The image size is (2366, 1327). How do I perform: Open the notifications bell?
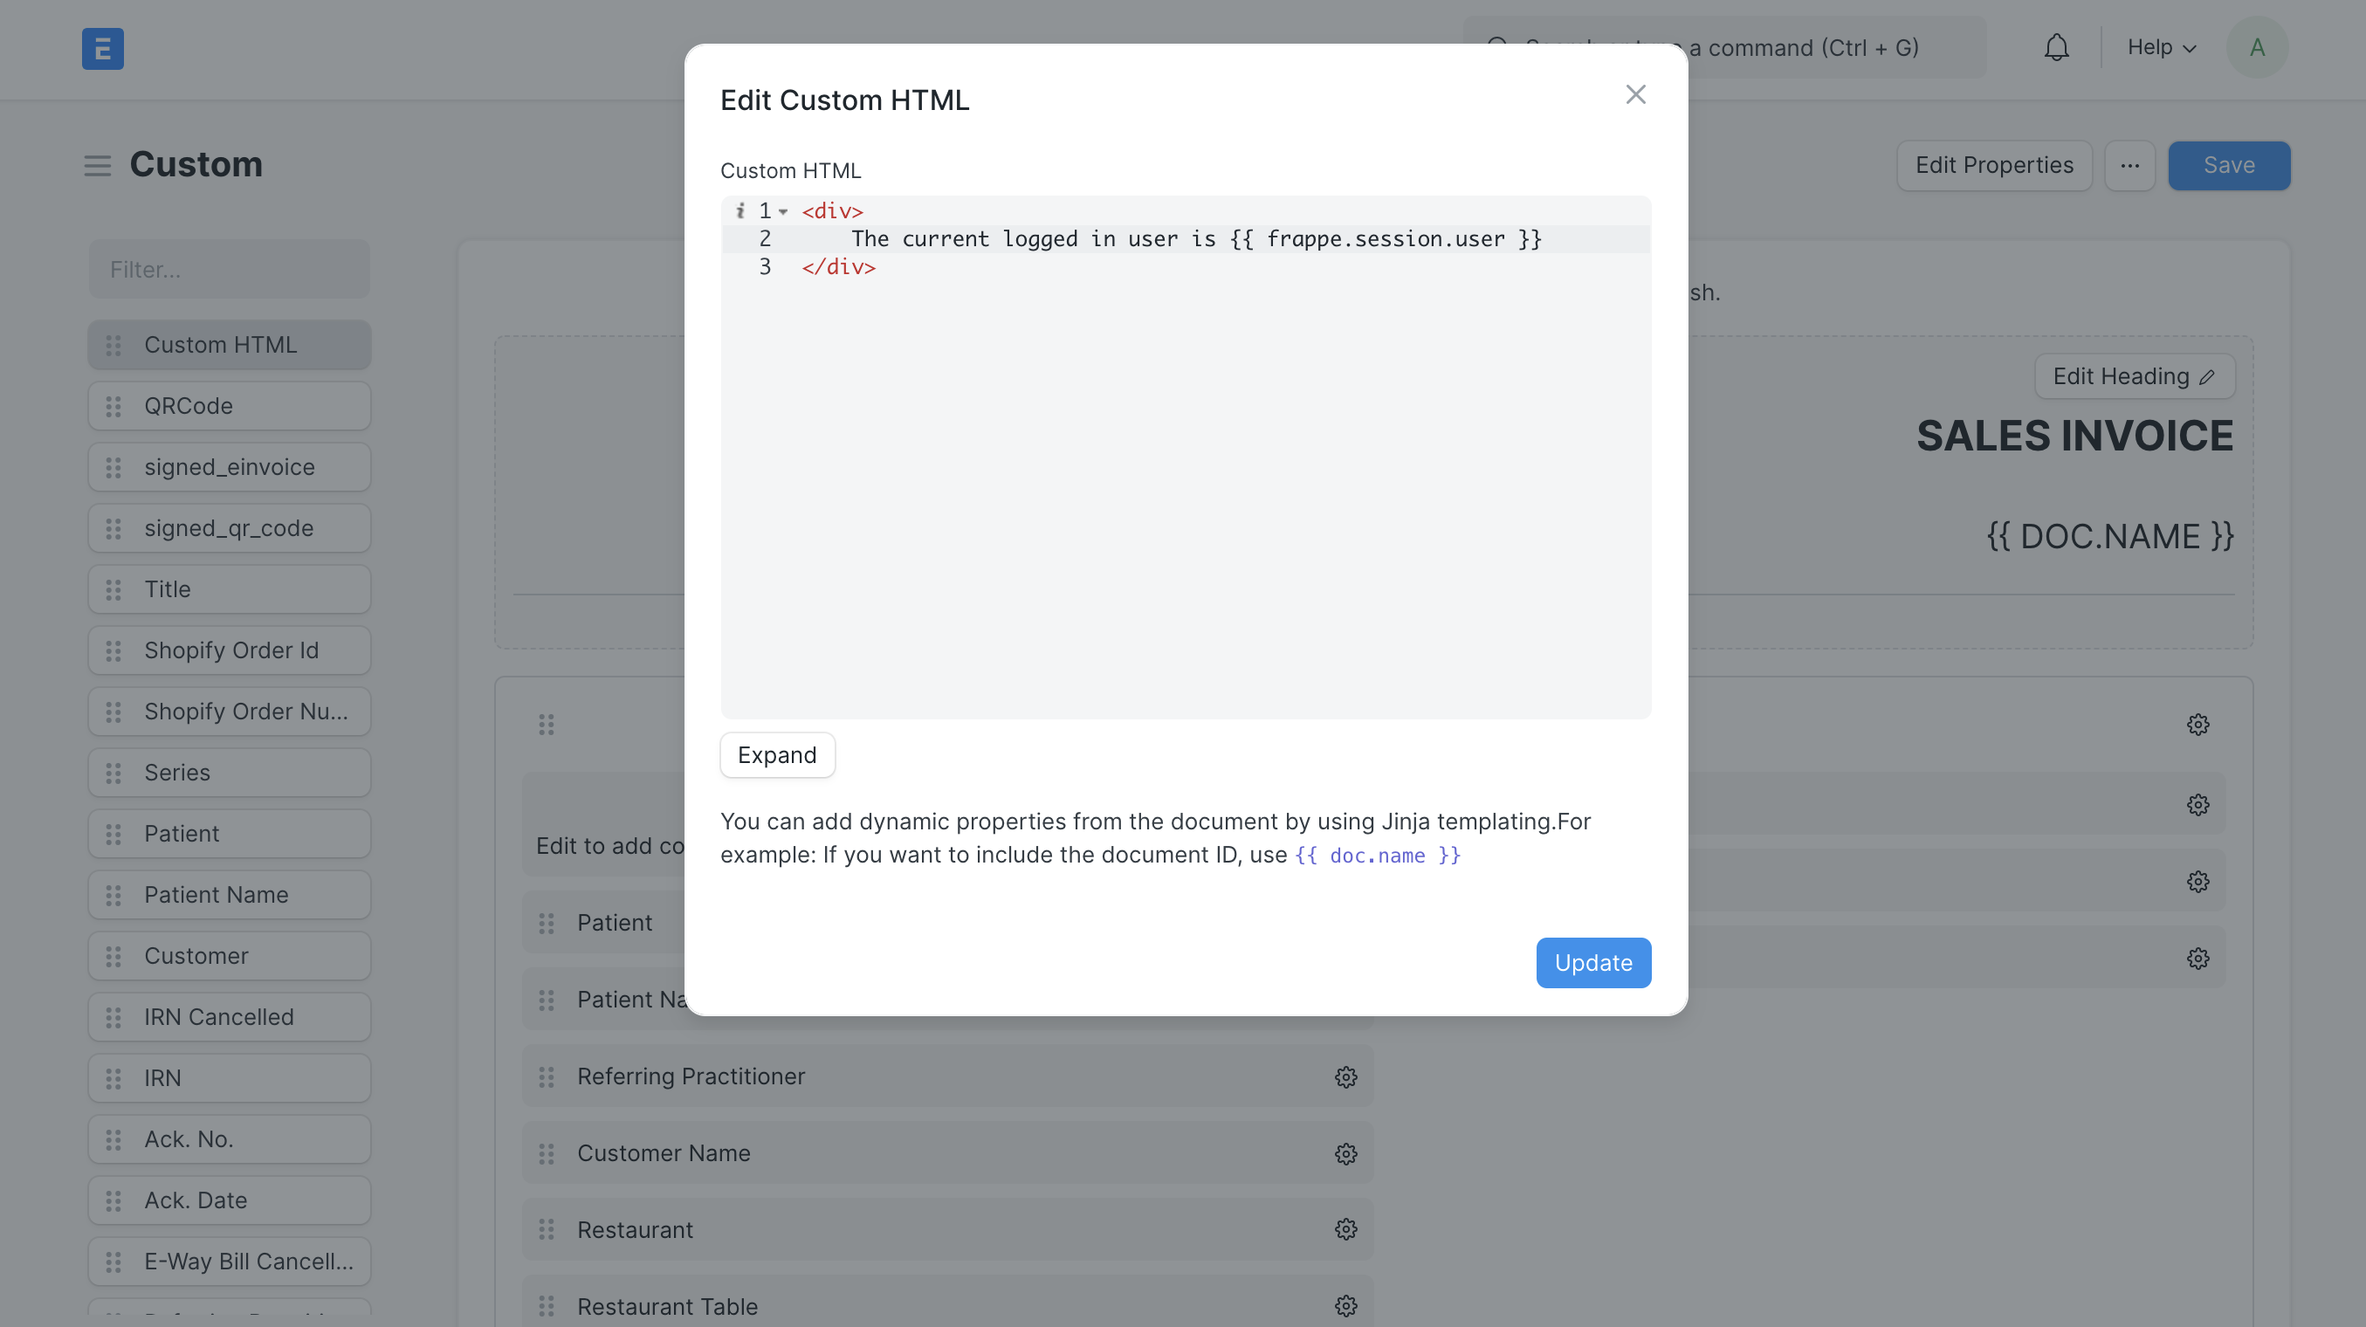2056,47
